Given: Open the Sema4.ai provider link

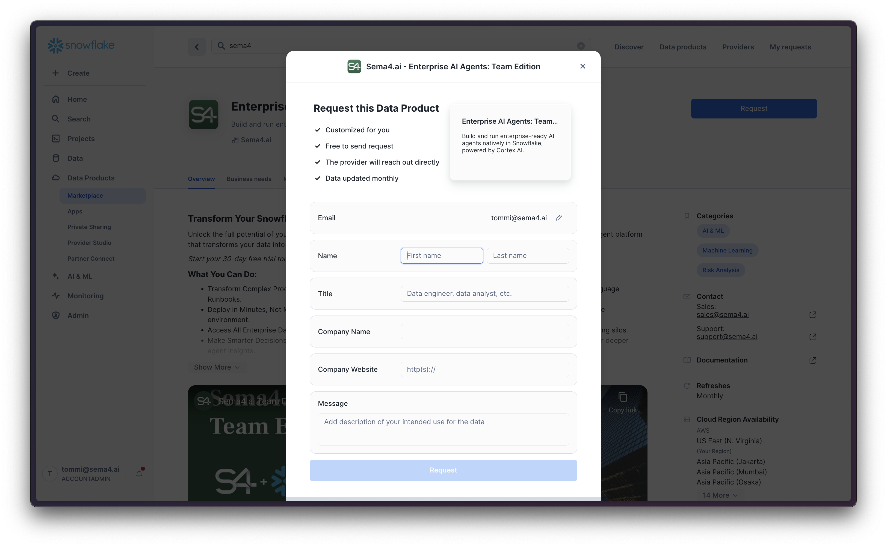Looking at the screenshot, I should [x=256, y=140].
